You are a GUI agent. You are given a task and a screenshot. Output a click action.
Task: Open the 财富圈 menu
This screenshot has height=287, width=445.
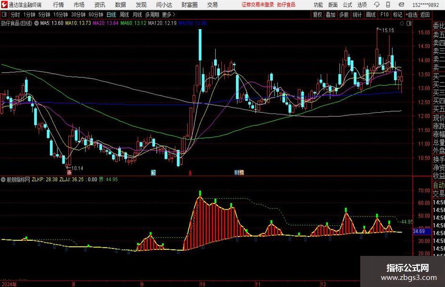189,5
